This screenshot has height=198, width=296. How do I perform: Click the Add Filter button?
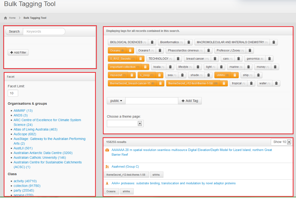(18, 53)
